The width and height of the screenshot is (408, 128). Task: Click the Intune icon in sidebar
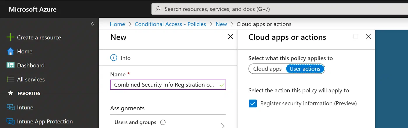click(10, 107)
